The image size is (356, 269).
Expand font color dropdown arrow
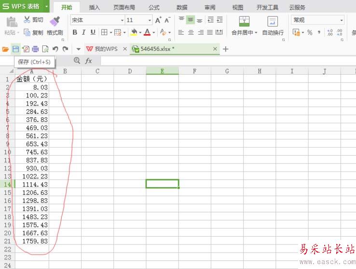click(x=154, y=33)
